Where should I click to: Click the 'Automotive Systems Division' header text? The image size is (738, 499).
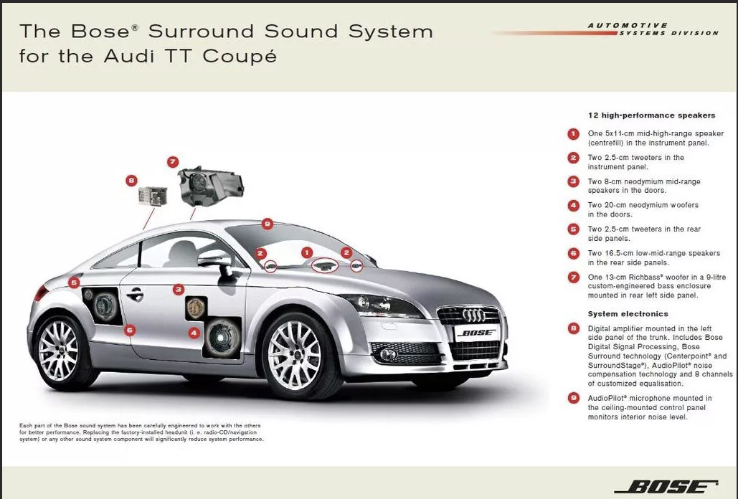click(x=653, y=29)
